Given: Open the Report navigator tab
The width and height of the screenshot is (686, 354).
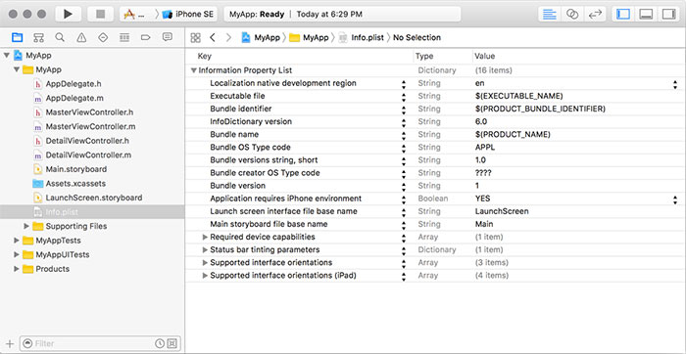Looking at the screenshot, I should [x=168, y=37].
